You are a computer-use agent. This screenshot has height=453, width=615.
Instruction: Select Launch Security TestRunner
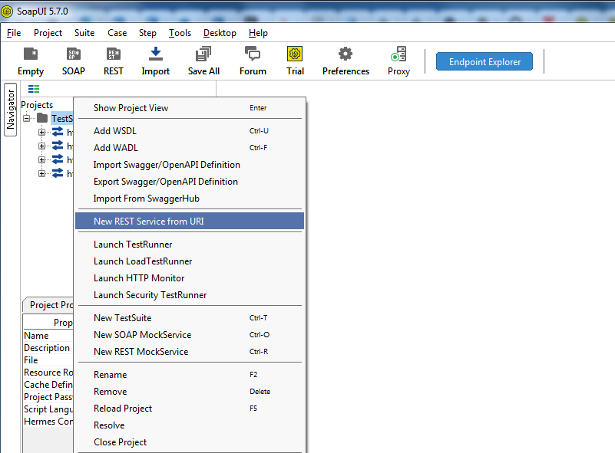coord(190,295)
